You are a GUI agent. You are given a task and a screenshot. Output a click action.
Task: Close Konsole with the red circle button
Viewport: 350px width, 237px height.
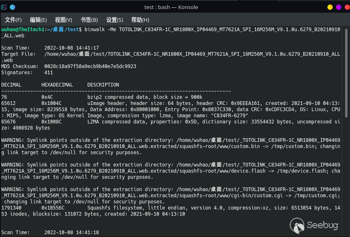pyautogui.click(x=347, y=7)
